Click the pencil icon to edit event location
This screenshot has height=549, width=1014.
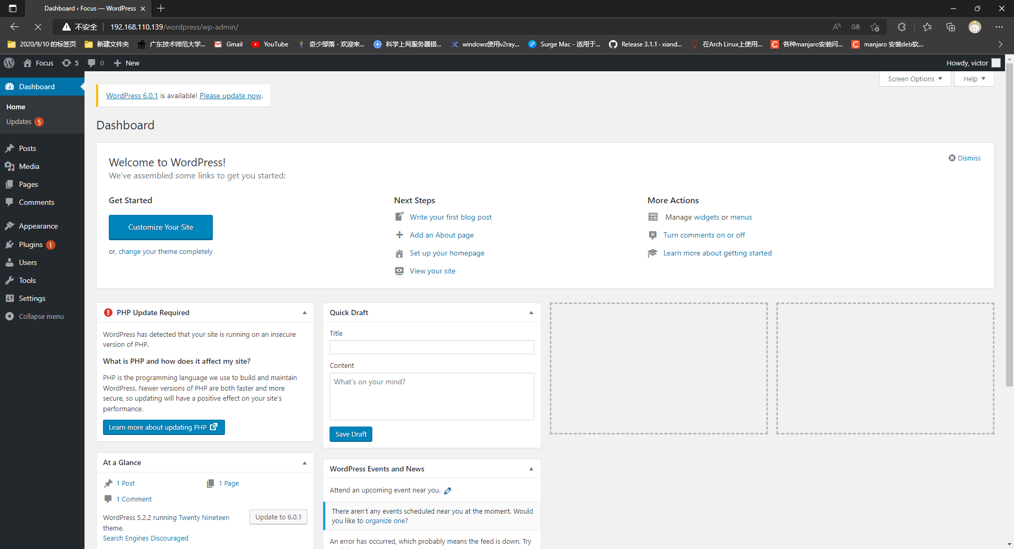click(448, 490)
